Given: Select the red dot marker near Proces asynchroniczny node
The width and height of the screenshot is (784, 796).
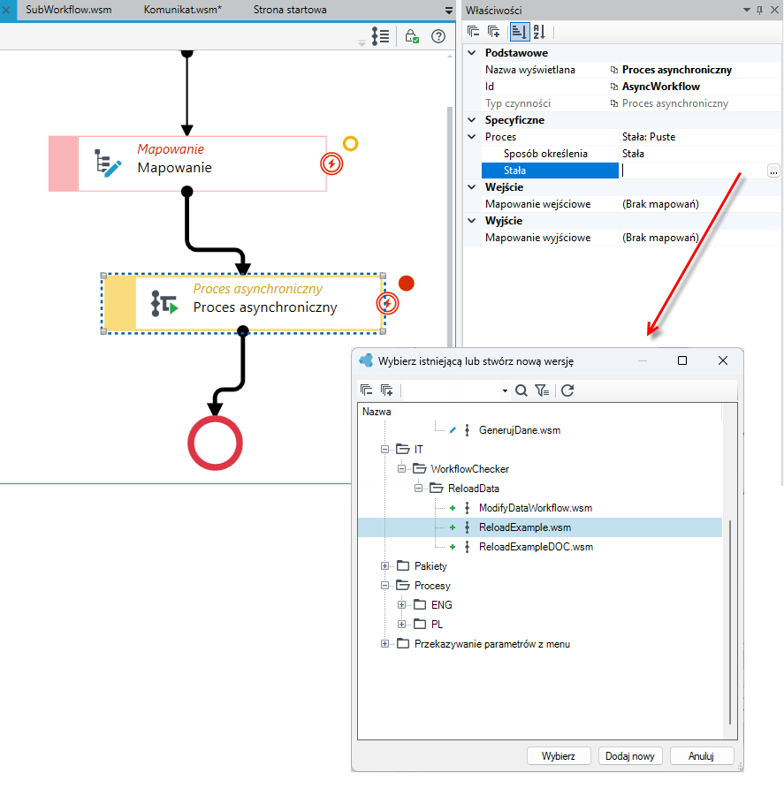Looking at the screenshot, I should [407, 284].
